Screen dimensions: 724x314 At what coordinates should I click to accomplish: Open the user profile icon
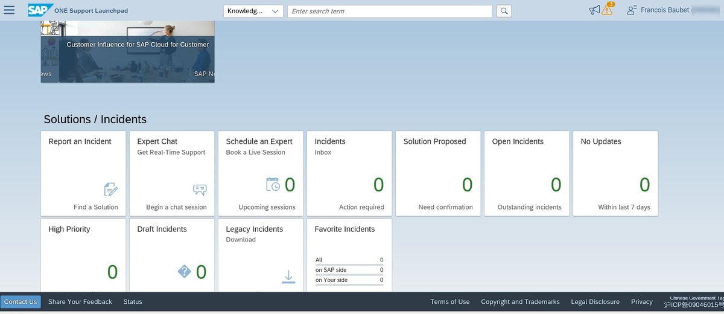click(632, 10)
